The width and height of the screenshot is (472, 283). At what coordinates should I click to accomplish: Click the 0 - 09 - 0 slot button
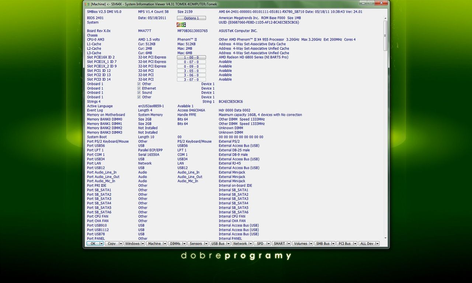191,66
